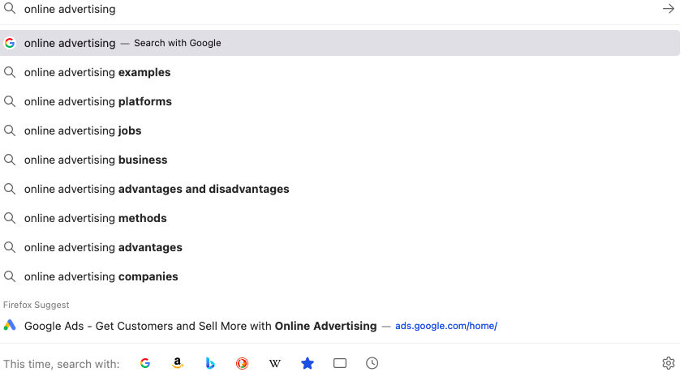Search open tabs using the tab icon
The width and height of the screenshot is (684, 372).
tap(340, 363)
